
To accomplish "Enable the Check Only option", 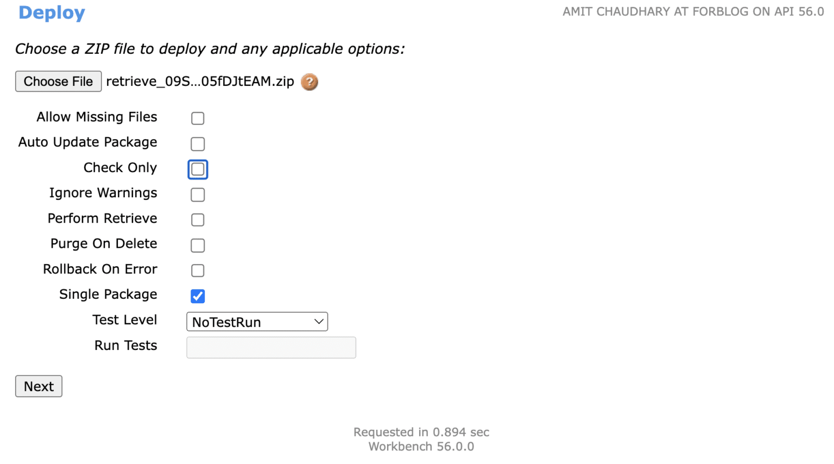I will pos(198,169).
